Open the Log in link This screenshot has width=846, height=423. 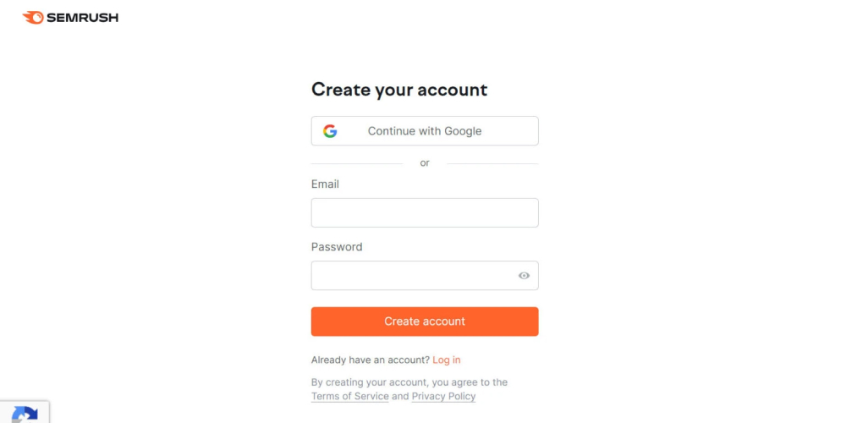point(447,360)
